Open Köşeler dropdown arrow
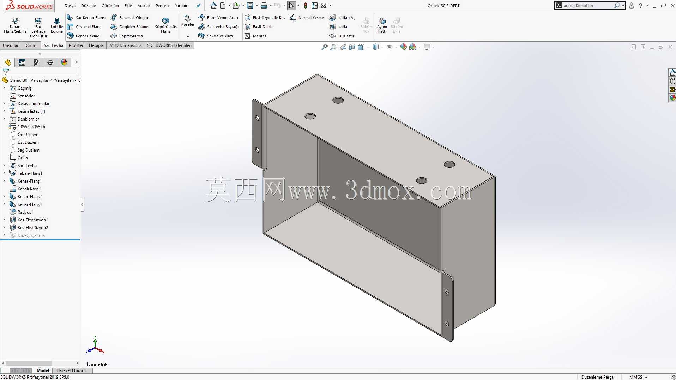The height and width of the screenshot is (380, 676). pos(188,37)
